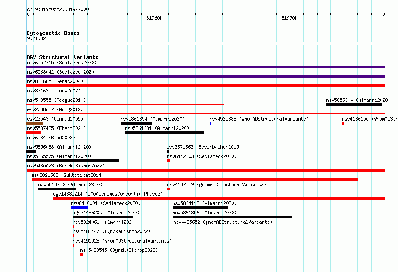Click the small blue marker under nsv4525888
398x272 pixels.
pyautogui.click(x=211, y=123)
